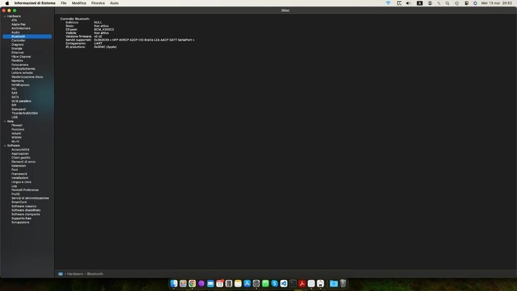Open the Mail app in the Dock
The height and width of the screenshot is (291, 517).
pyautogui.click(x=211, y=283)
